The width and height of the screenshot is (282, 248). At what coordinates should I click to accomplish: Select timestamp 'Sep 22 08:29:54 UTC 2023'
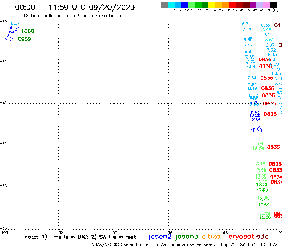click(249, 245)
